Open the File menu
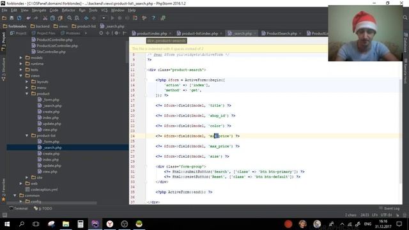 click(x=4, y=10)
